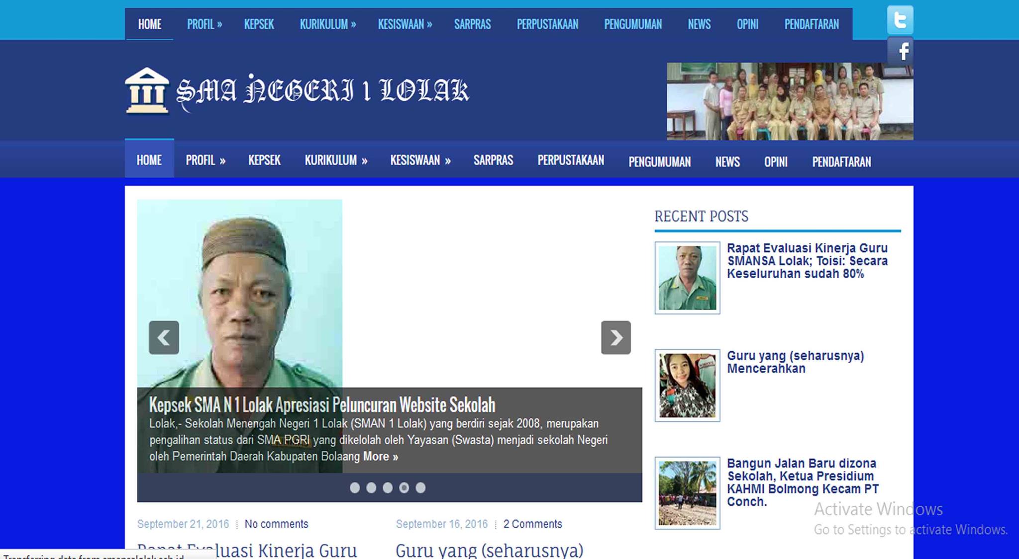Advance slider with right arrow button
Viewport: 1019px width, 559px height.
tap(616, 337)
